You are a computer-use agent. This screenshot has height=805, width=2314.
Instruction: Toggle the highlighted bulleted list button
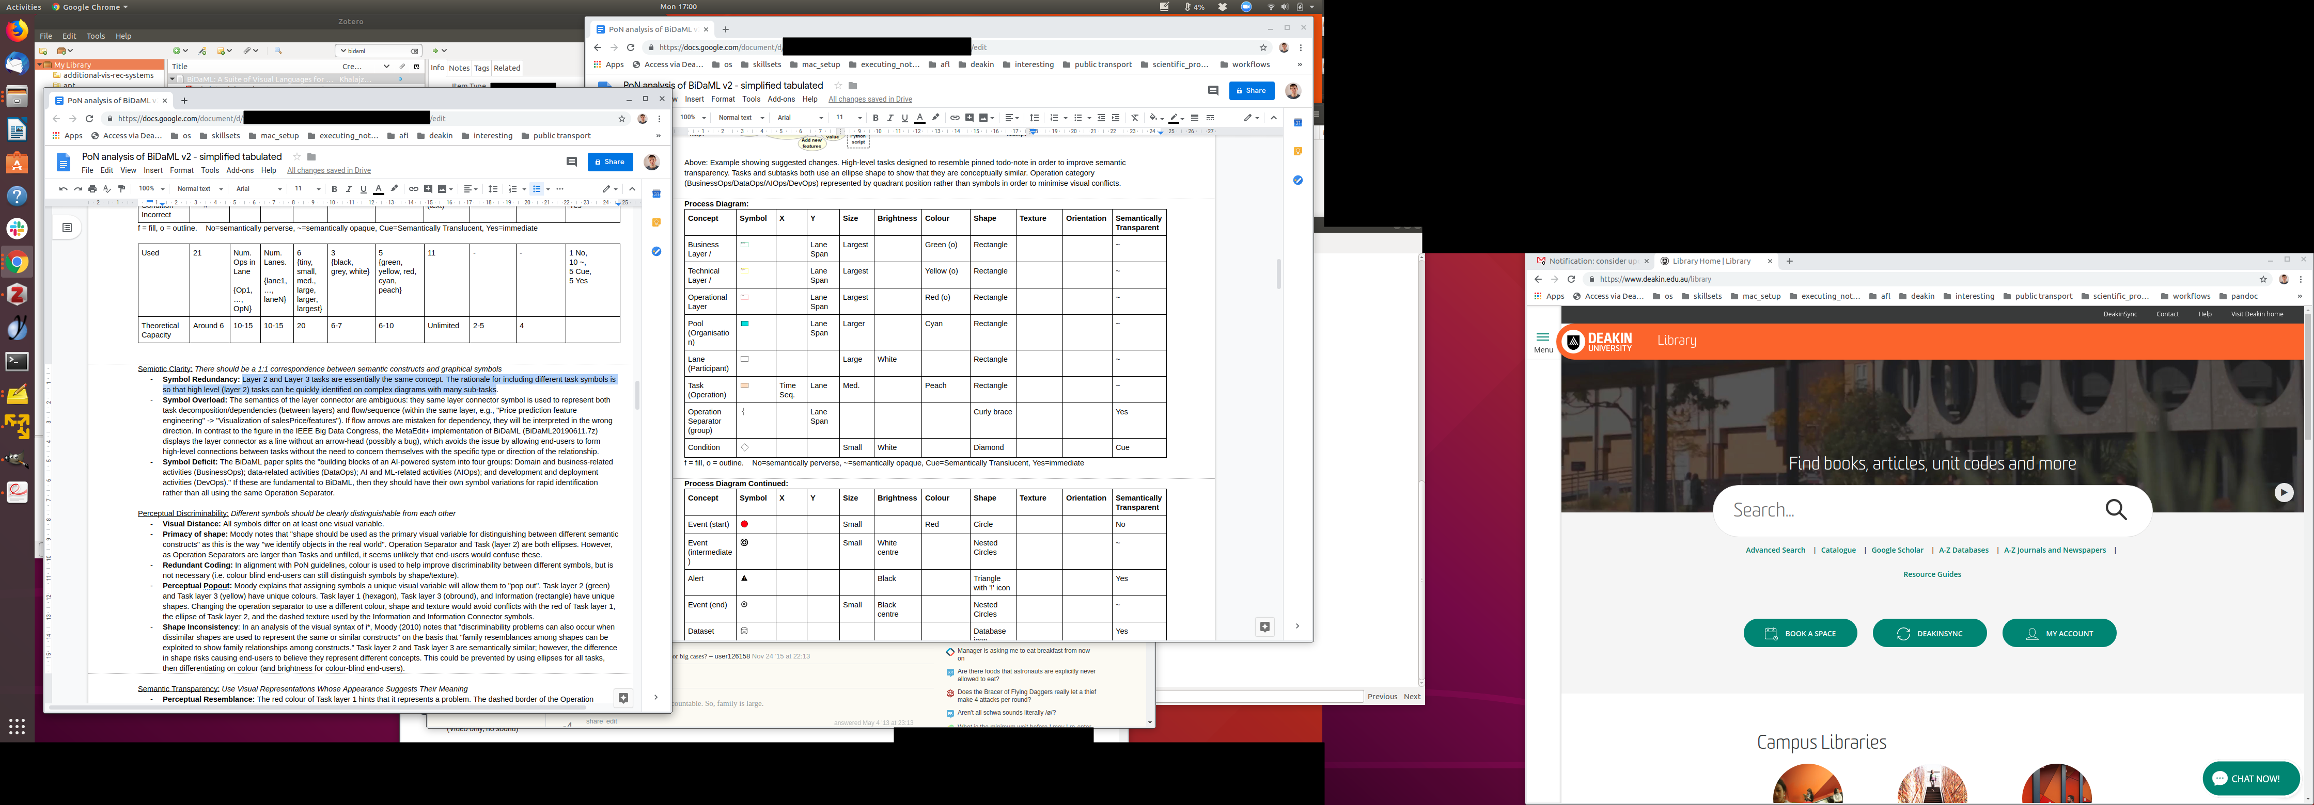pyautogui.click(x=536, y=189)
